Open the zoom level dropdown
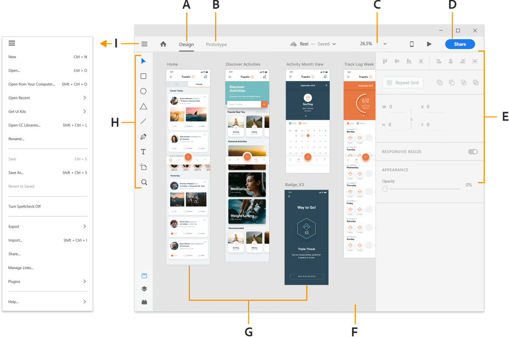The width and height of the screenshot is (509, 337). click(385, 44)
